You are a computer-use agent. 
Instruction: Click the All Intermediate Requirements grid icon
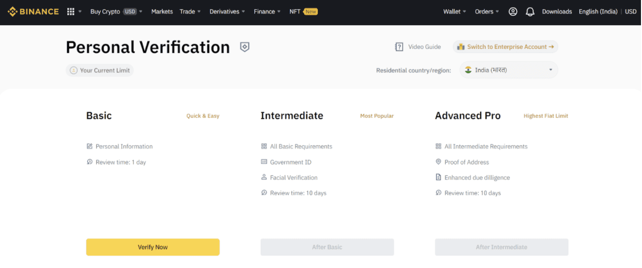[x=438, y=146]
